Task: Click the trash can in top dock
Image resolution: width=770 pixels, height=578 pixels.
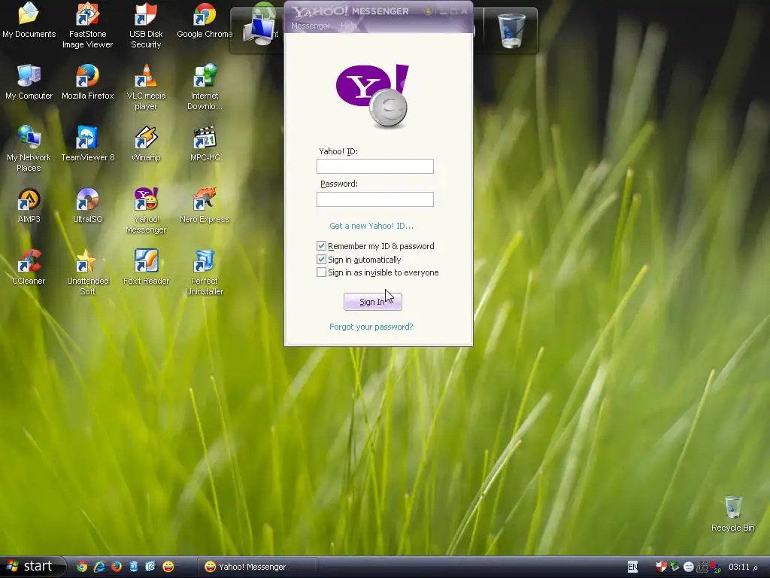Action: coord(511,30)
